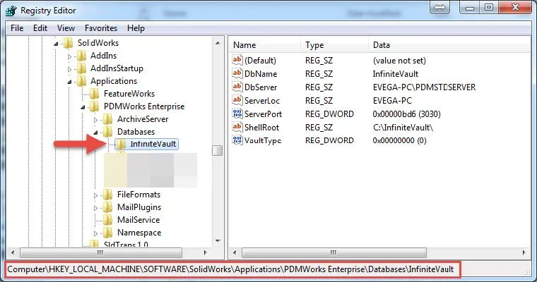This screenshot has height=282, width=537.
Task: Click the SolidWorks folder icon
Action: tap(68, 43)
